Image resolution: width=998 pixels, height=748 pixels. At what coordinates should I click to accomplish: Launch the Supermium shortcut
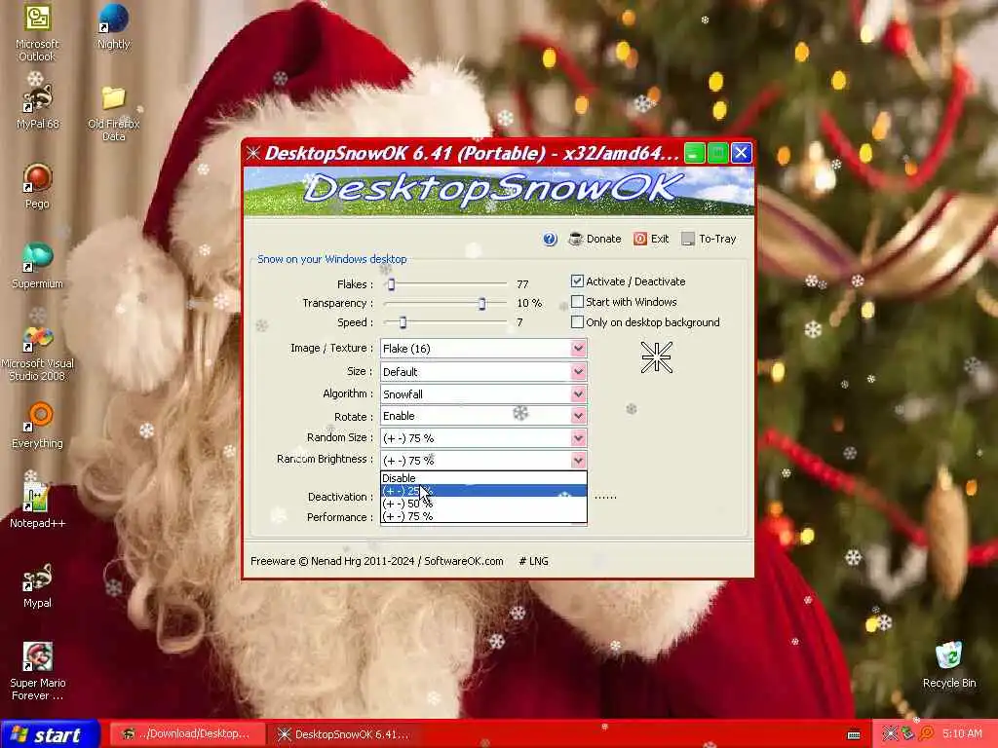pos(37,266)
